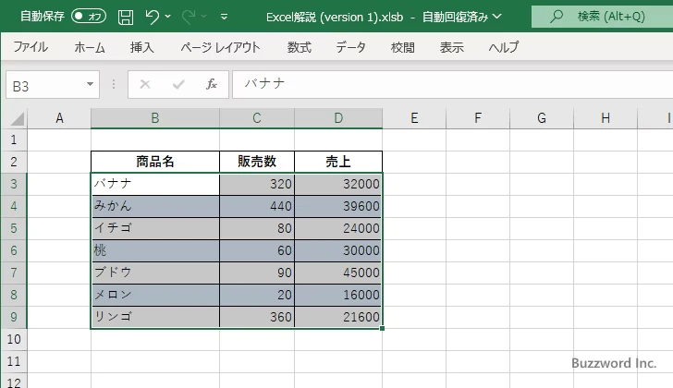Click the ブドウ cell
The width and height of the screenshot is (673, 388).
coord(155,273)
